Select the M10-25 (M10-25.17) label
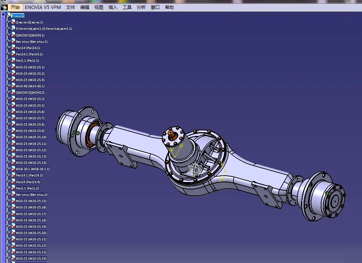The image size is (362, 263). 31,214
